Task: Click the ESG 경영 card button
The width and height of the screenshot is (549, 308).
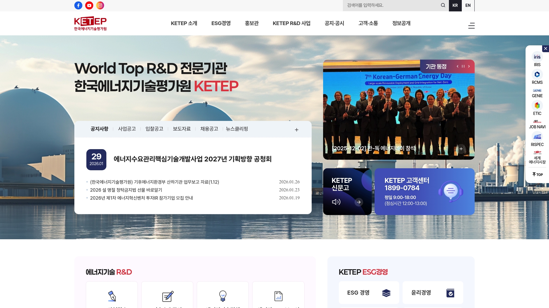Action: click(369, 293)
